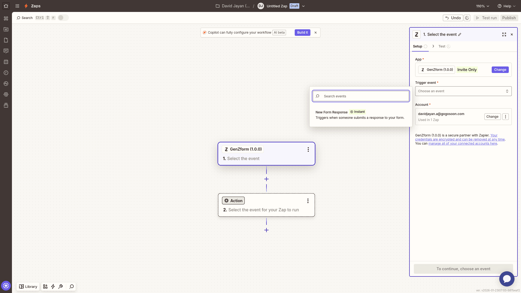Viewport: 521px width, 293px height.
Task: Open the chat support bubble
Action: tap(507, 279)
